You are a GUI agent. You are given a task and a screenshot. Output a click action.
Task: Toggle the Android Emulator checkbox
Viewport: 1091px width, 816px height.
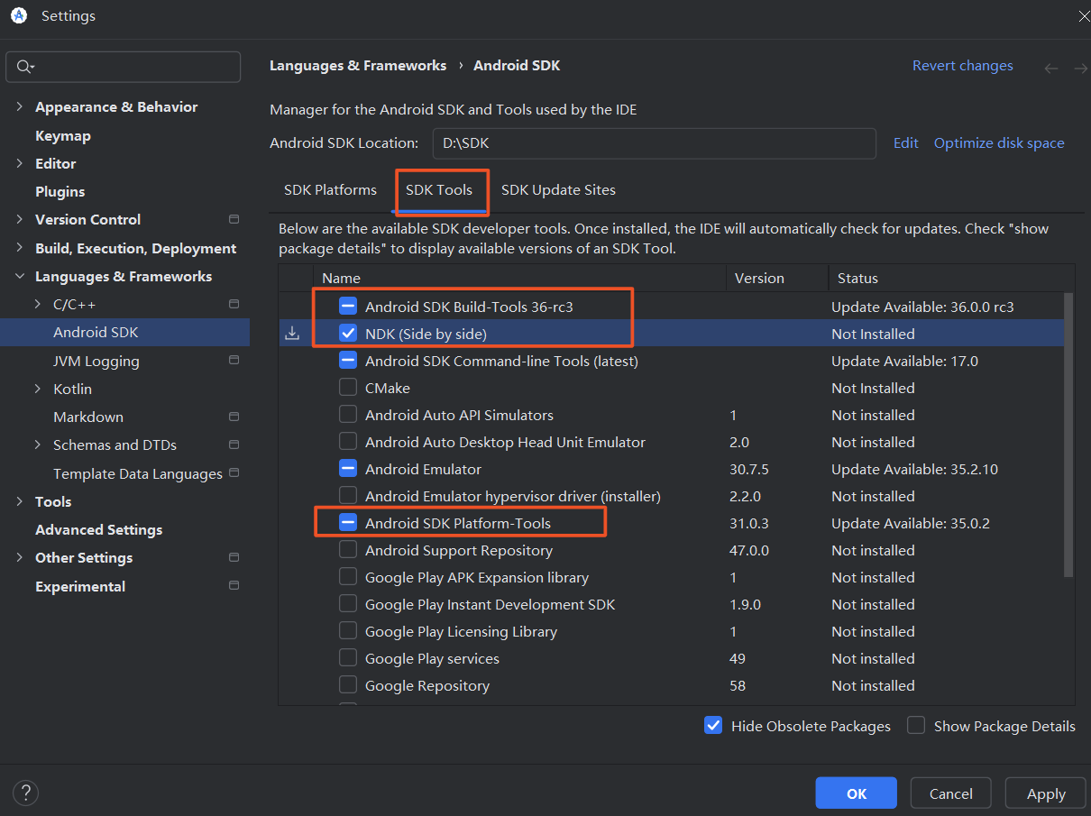[x=348, y=469]
